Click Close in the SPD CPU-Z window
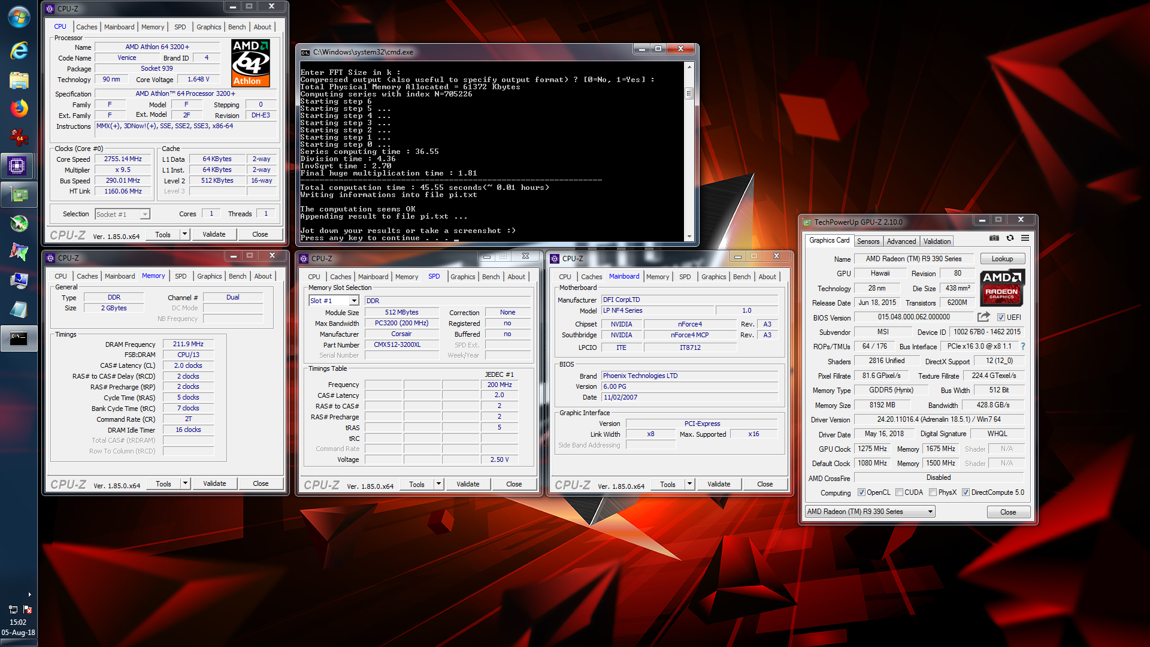This screenshot has height=647, width=1150. coord(514,484)
